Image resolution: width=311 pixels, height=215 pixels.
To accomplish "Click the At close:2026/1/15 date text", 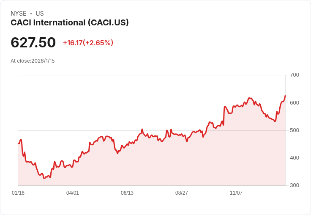I will click(x=33, y=61).
